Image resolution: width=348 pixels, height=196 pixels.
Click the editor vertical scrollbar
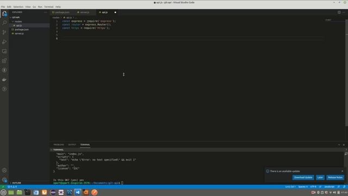(347, 73)
